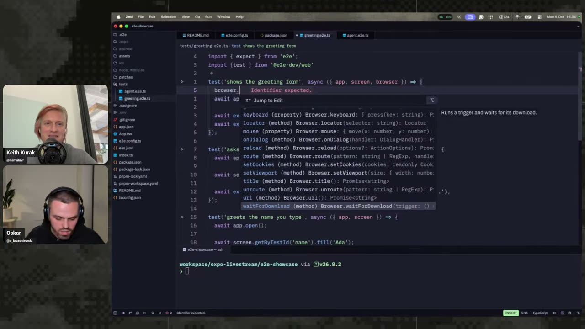Viewport: 585px width, 329px height.
Task: Choose the locator method completion
Action: tap(338, 123)
